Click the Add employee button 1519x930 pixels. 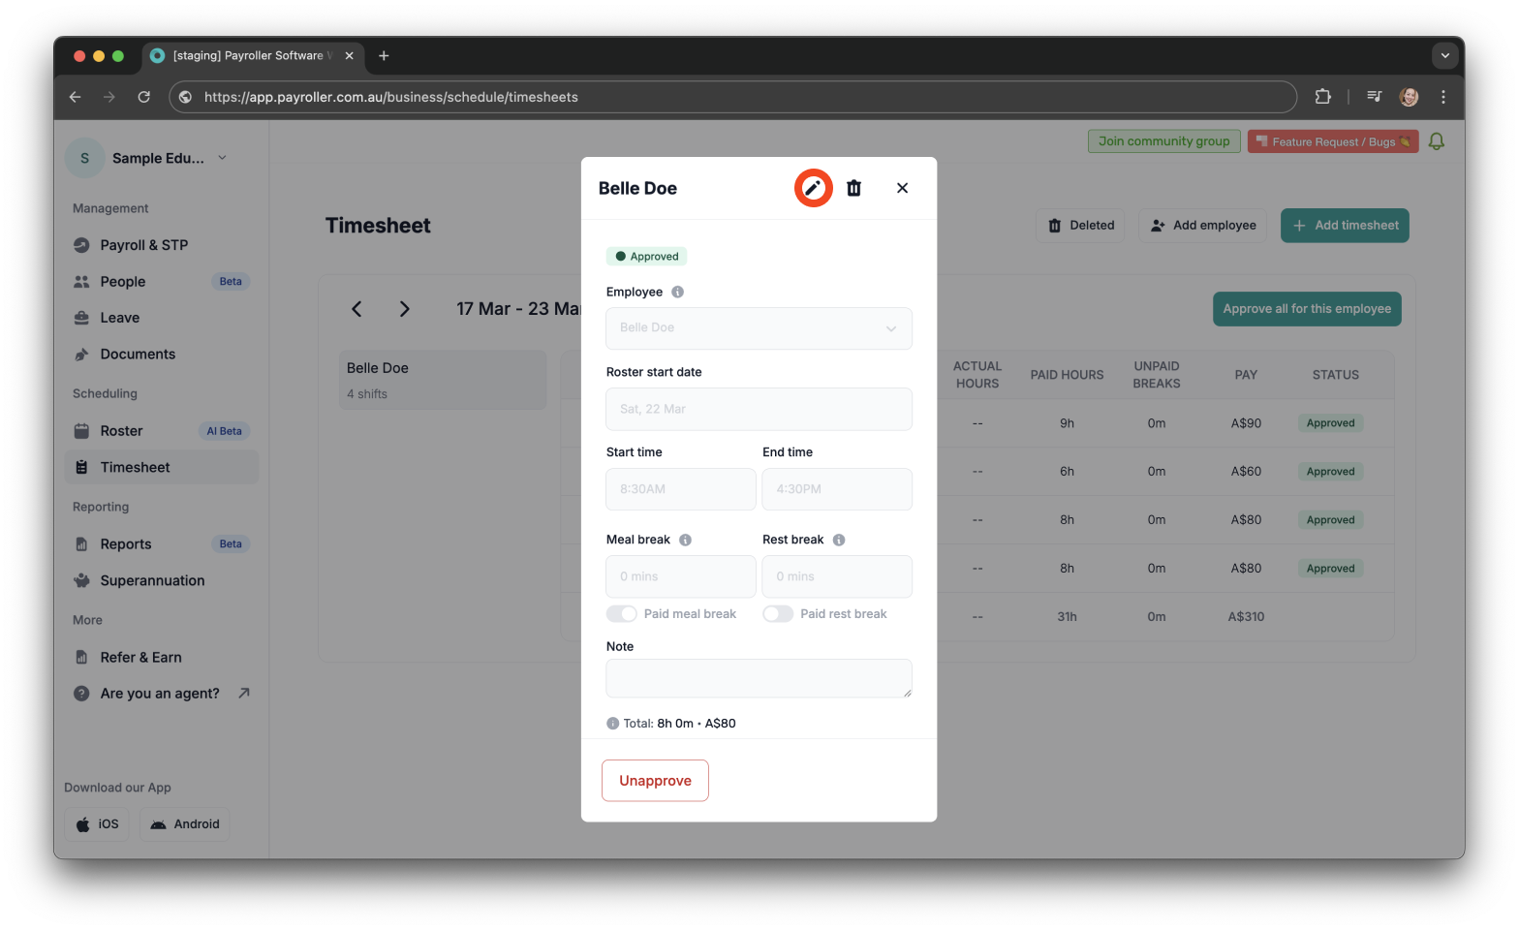(1202, 226)
